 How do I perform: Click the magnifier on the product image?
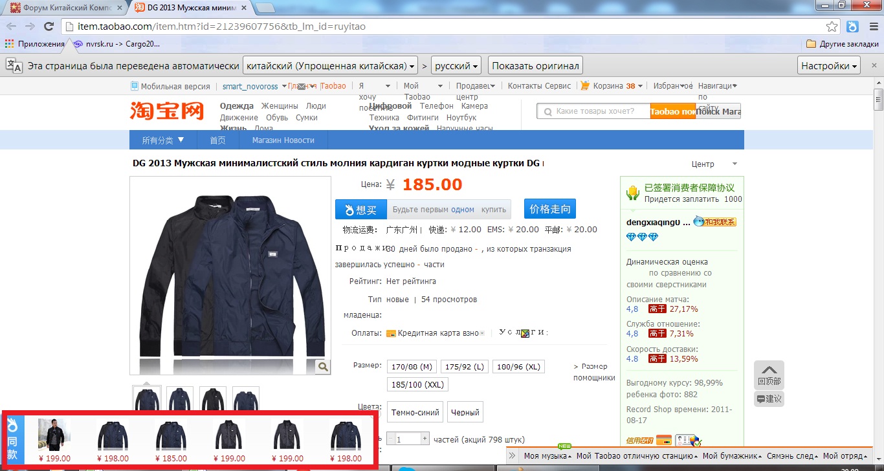(x=322, y=367)
